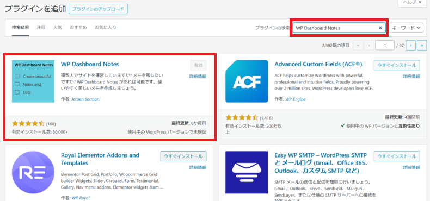Viewport: 430px width, 201px height.
Task: Install Advanced Custom Fields with 今すぐインストール
Action: point(397,65)
